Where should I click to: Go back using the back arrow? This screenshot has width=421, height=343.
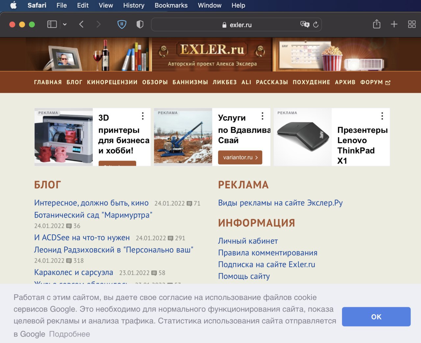[x=81, y=24]
